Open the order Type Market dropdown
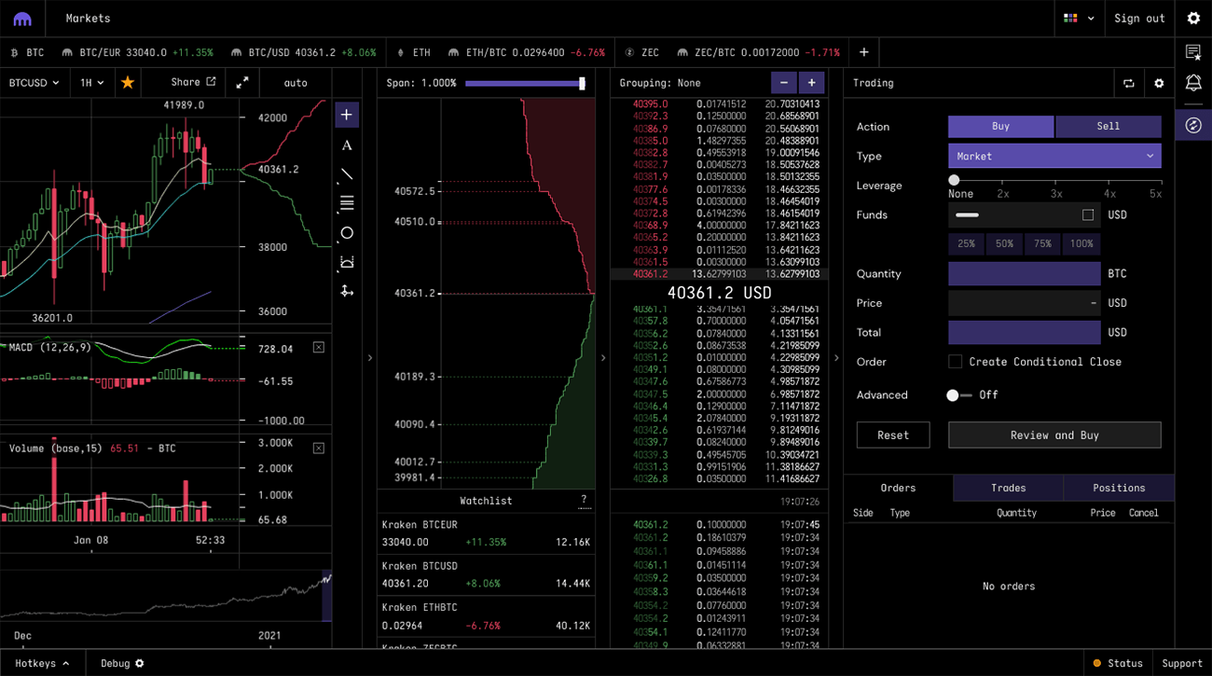1212x676 pixels. coord(1054,156)
